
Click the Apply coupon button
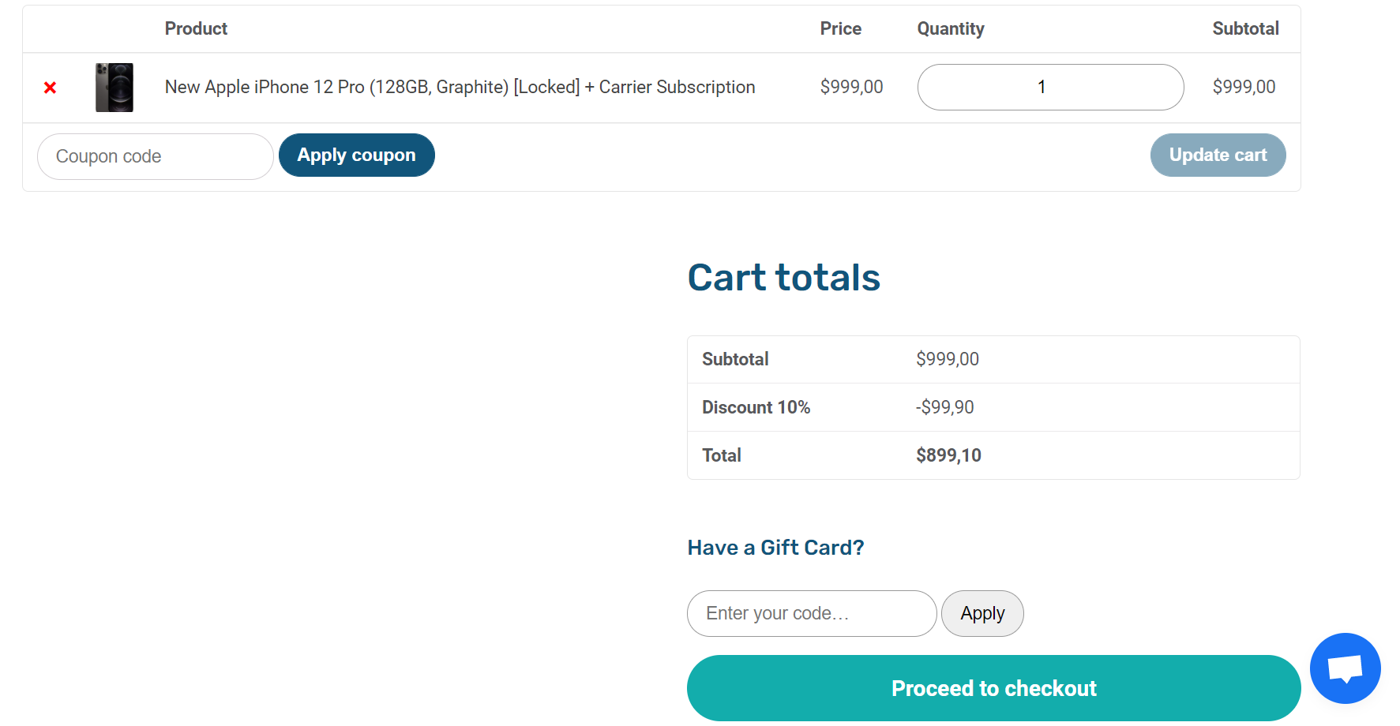pos(356,155)
